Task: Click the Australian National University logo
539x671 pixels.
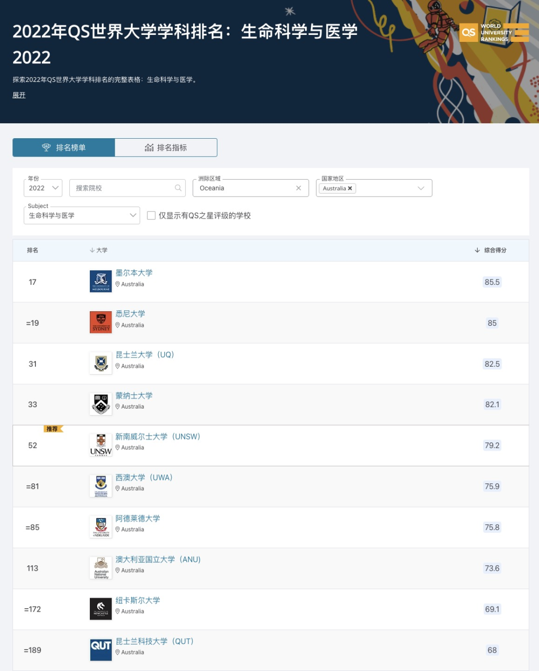Action: [x=101, y=568]
